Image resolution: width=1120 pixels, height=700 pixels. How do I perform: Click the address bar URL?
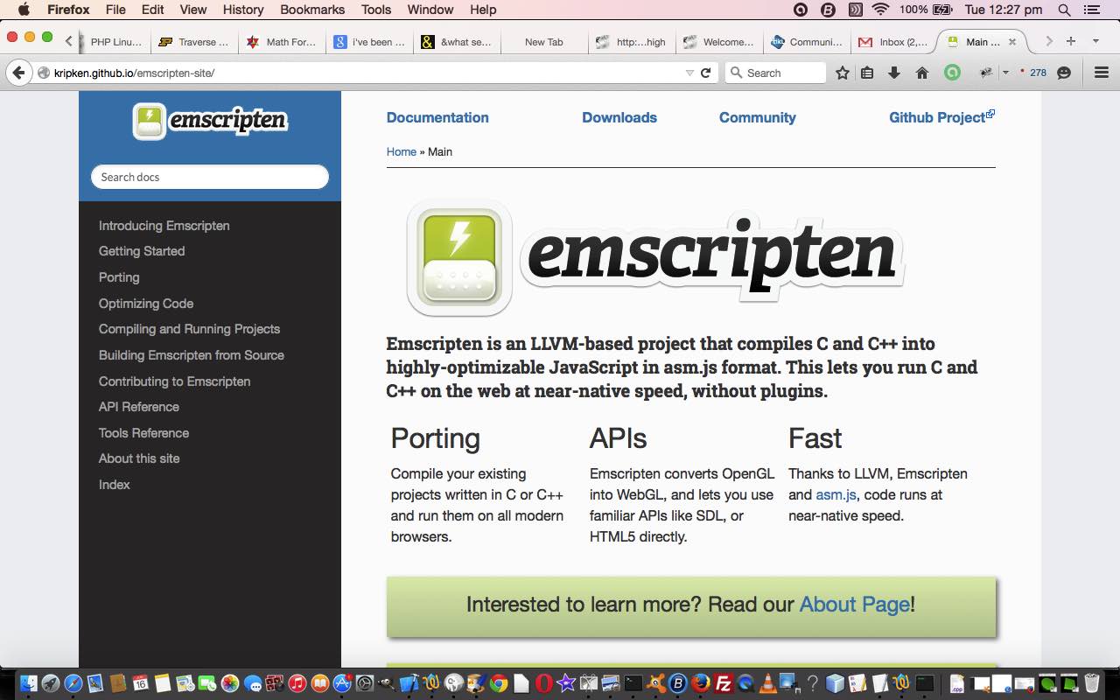click(134, 73)
